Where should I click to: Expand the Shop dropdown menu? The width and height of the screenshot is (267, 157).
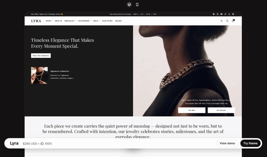click(49, 21)
